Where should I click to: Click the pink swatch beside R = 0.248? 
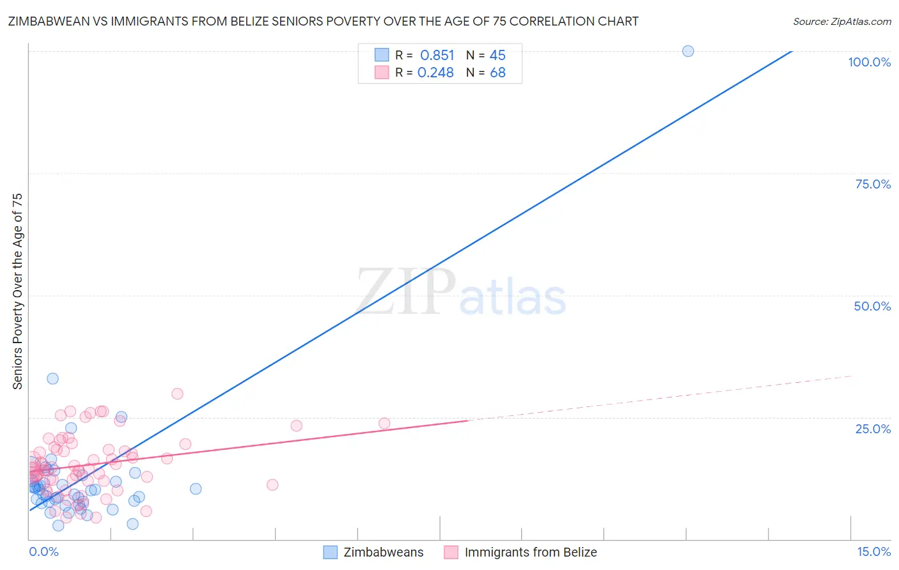pyautogui.click(x=382, y=72)
